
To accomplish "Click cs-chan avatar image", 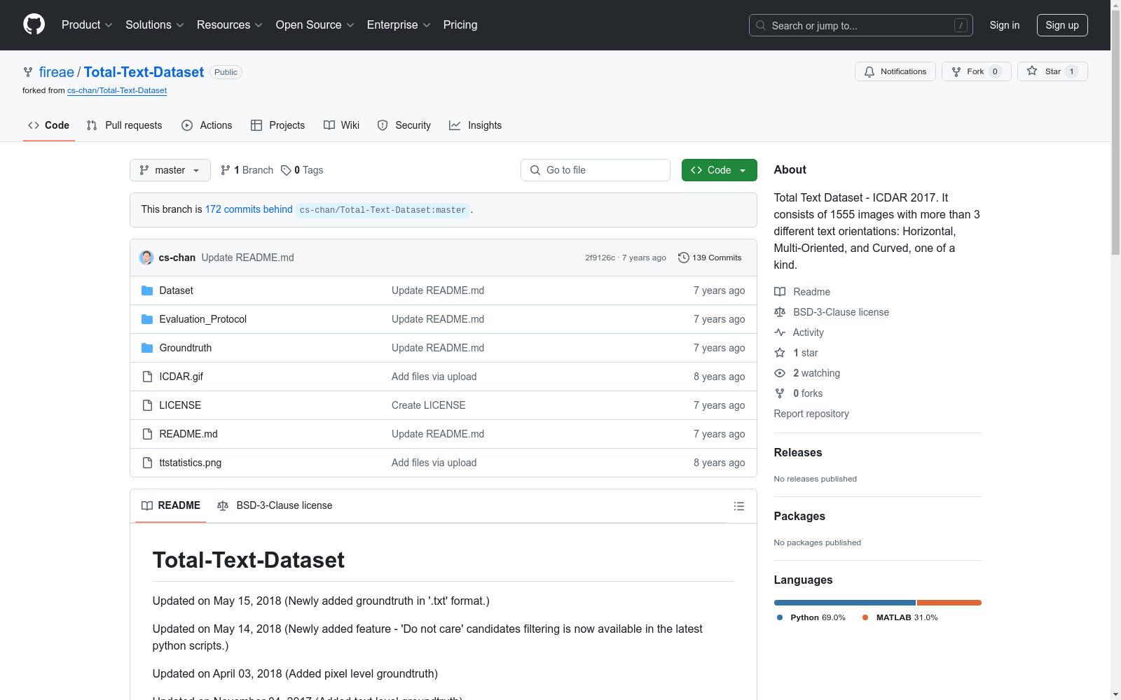I will [146, 258].
